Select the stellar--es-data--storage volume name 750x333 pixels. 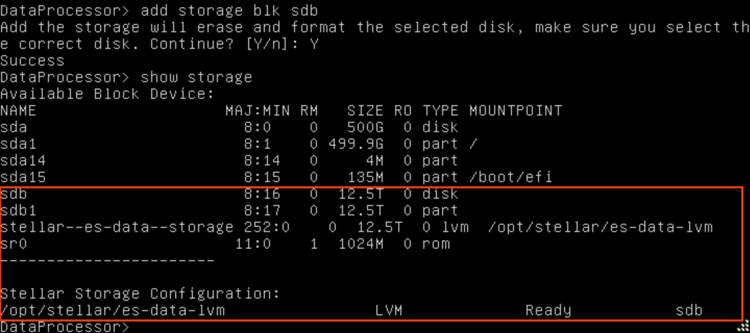click(x=117, y=227)
